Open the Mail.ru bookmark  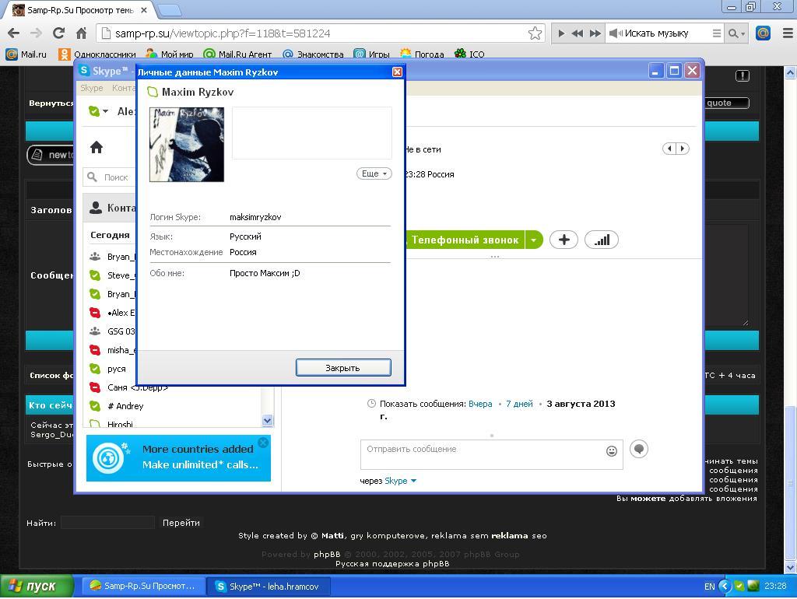(x=26, y=54)
